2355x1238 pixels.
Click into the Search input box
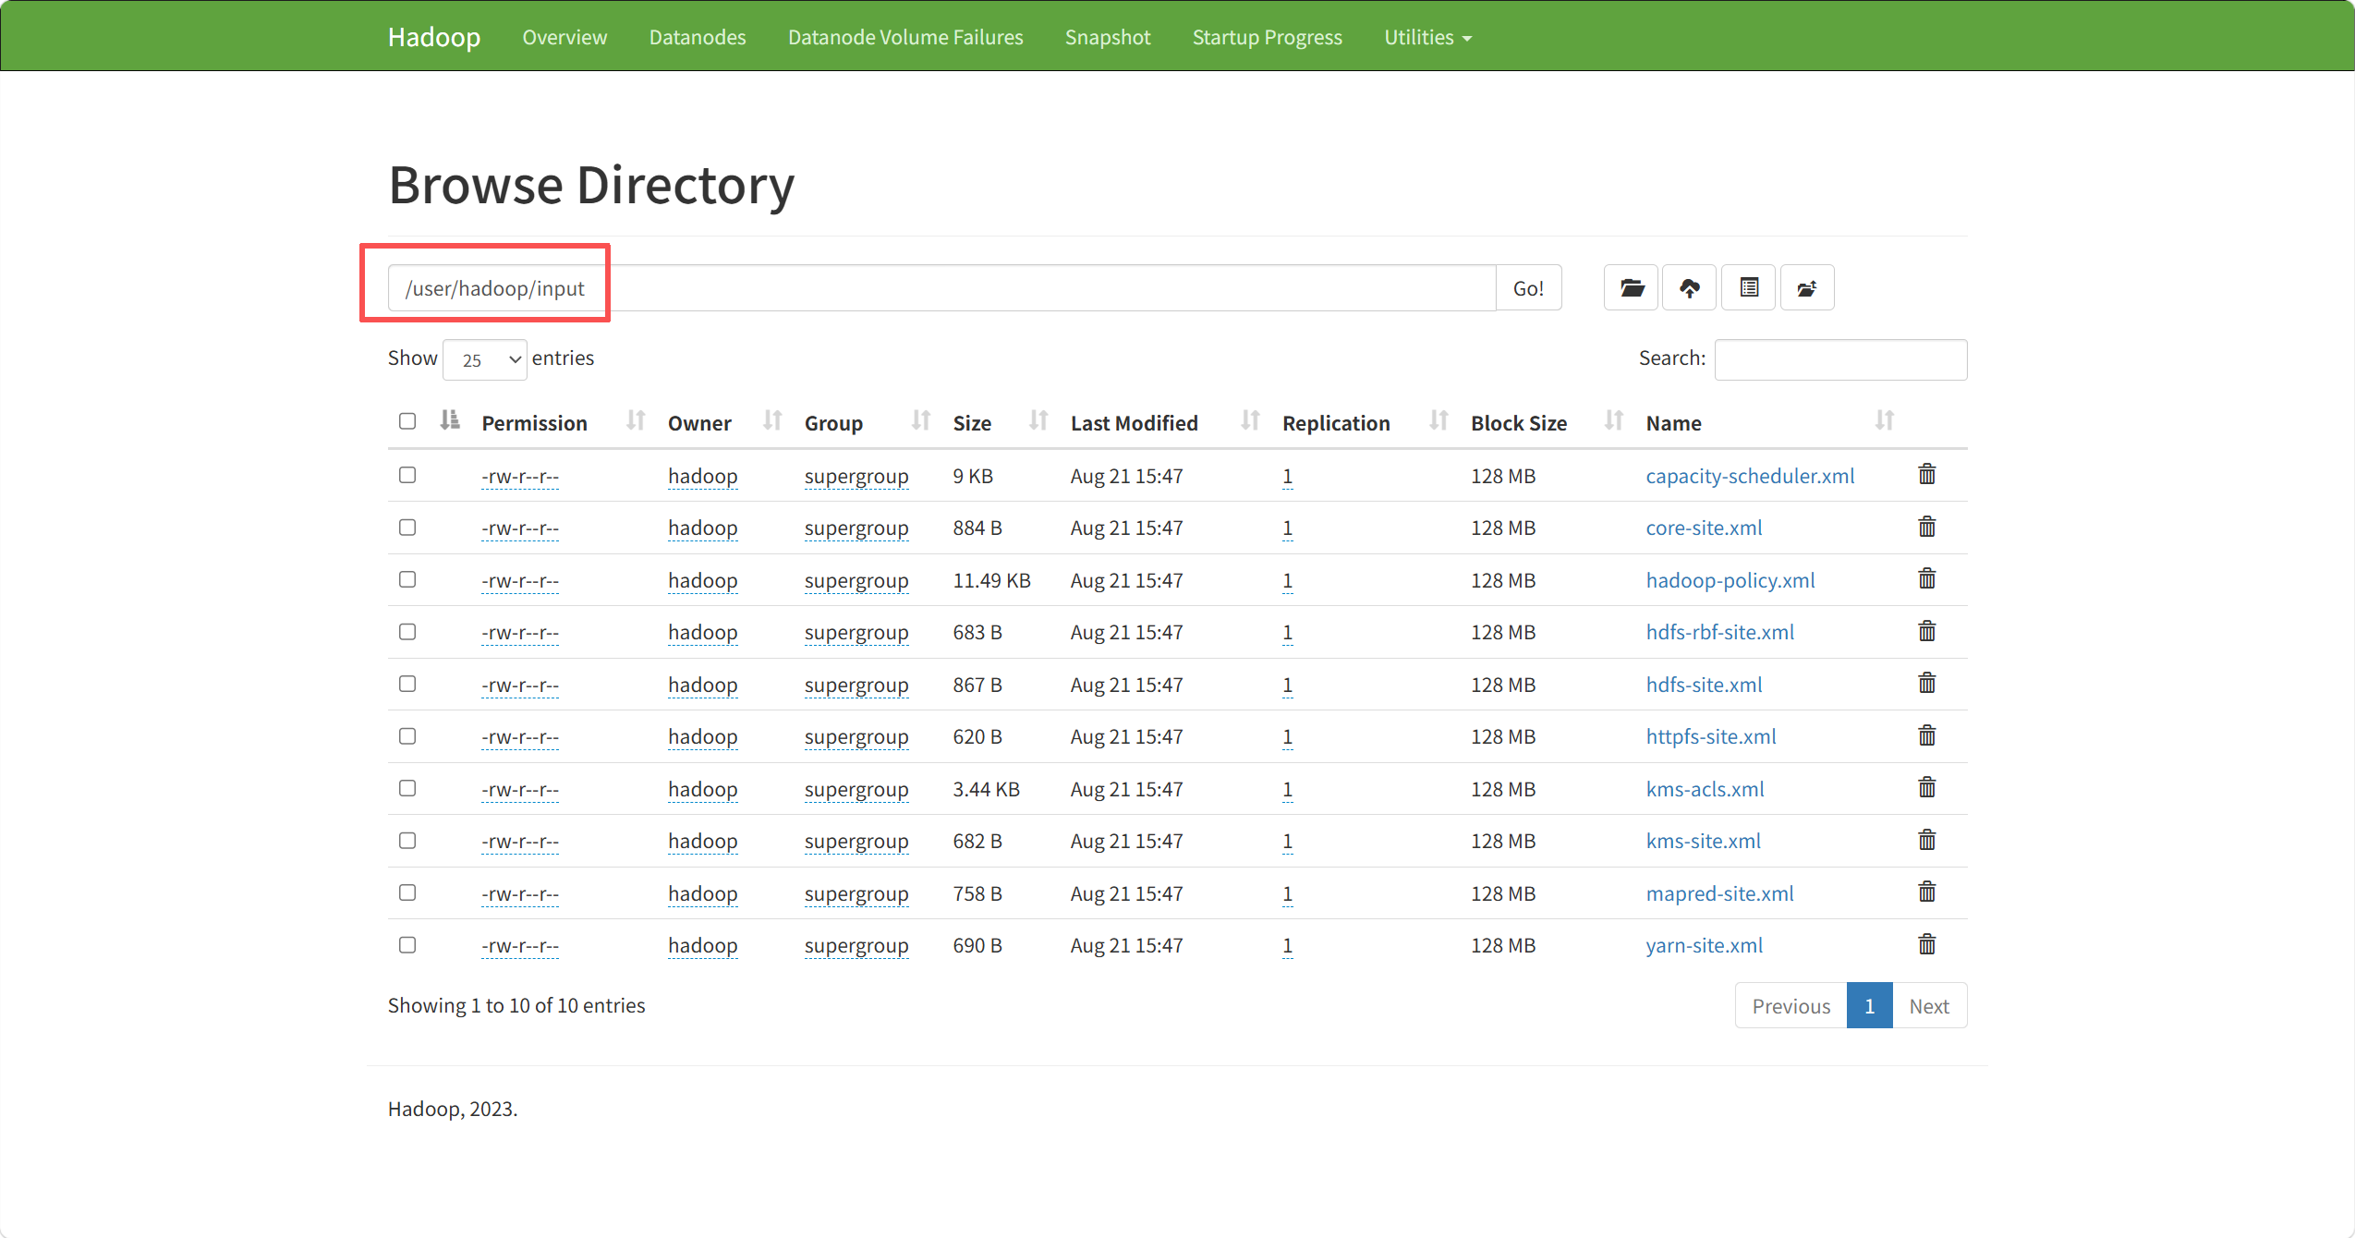(x=1840, y=359)
